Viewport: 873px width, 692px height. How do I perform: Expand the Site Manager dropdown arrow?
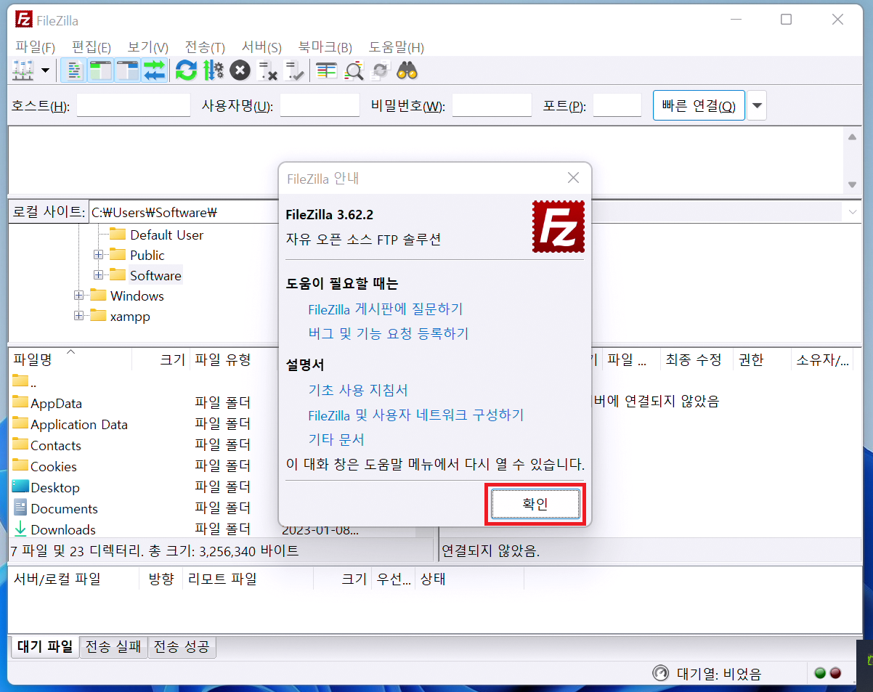(x=45, y=70)
